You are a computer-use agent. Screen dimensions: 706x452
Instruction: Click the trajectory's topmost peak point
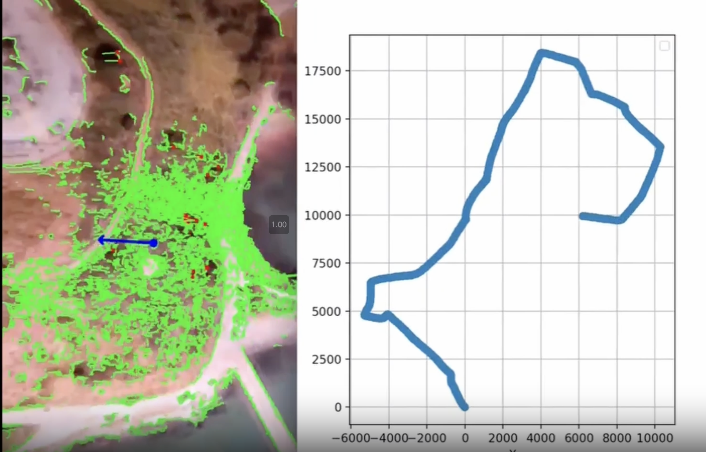(x=541, y=53)
